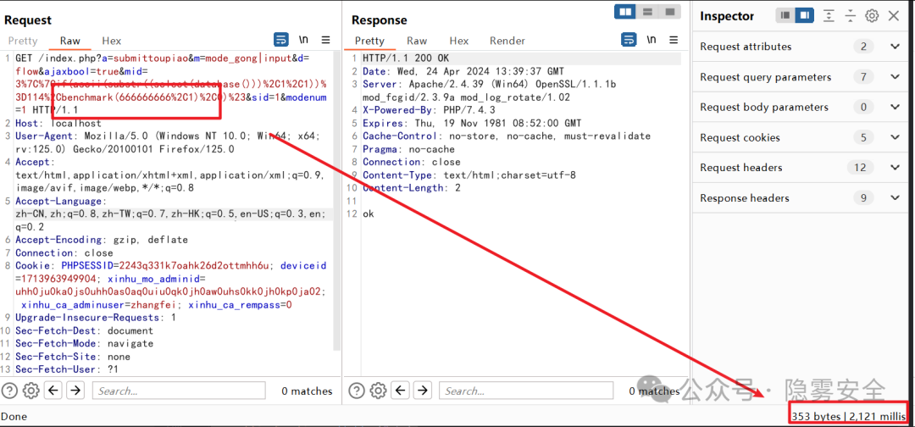Click the Response search help icon
The height and width of the screenshot is (427, 915).
(357, 391)
